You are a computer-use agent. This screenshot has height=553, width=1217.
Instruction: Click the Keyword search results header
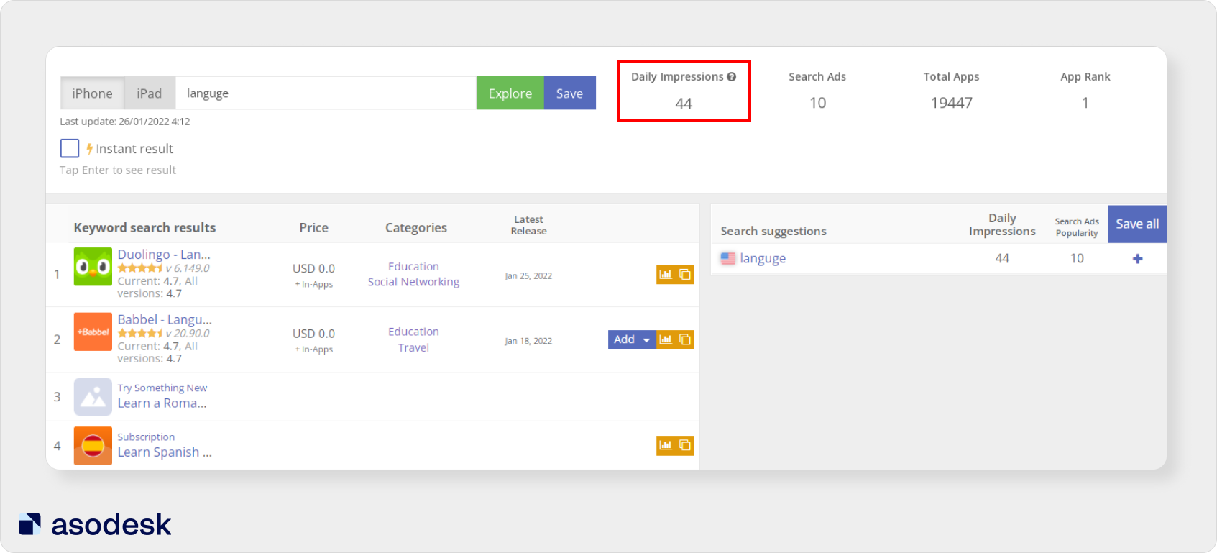tap(144, 228)
